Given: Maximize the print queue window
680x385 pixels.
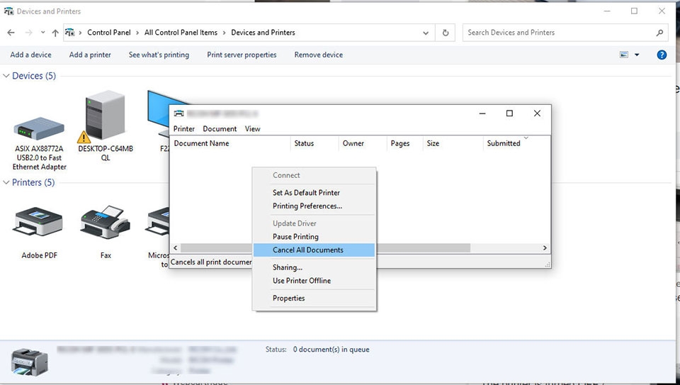Looking at the screenshot, I should [509, 113].
